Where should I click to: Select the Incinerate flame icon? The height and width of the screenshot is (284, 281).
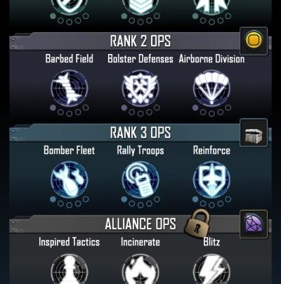(140, 269)
